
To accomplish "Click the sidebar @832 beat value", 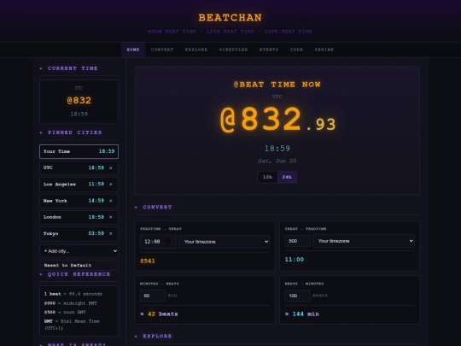I will (79, 100).
